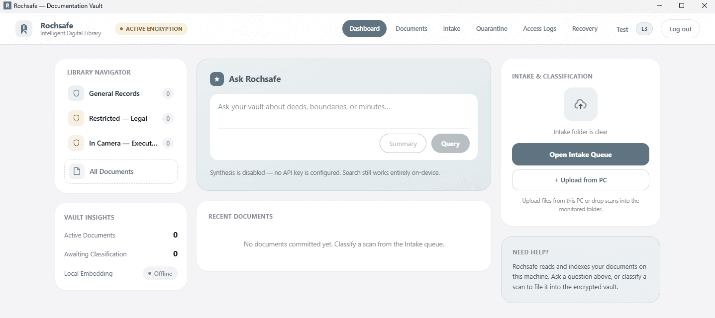Click the Intake & Classification heading
Screen dimensions: 715x318
pos(552,76)
